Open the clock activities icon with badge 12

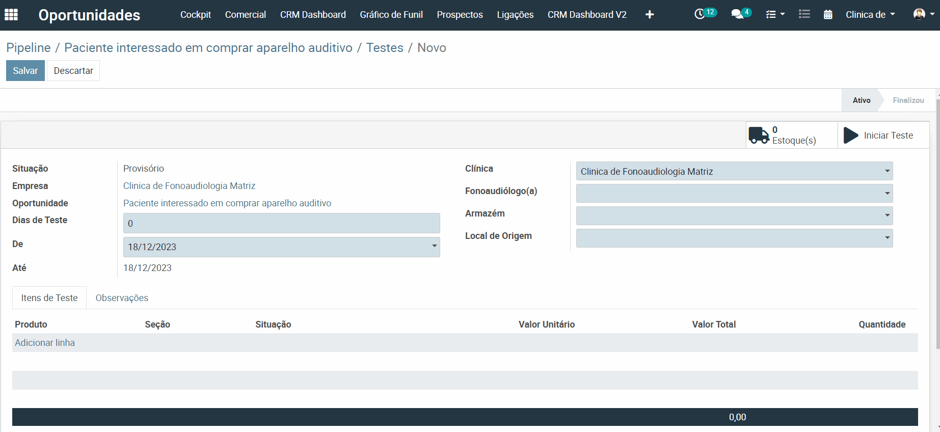tap(700, 14)
